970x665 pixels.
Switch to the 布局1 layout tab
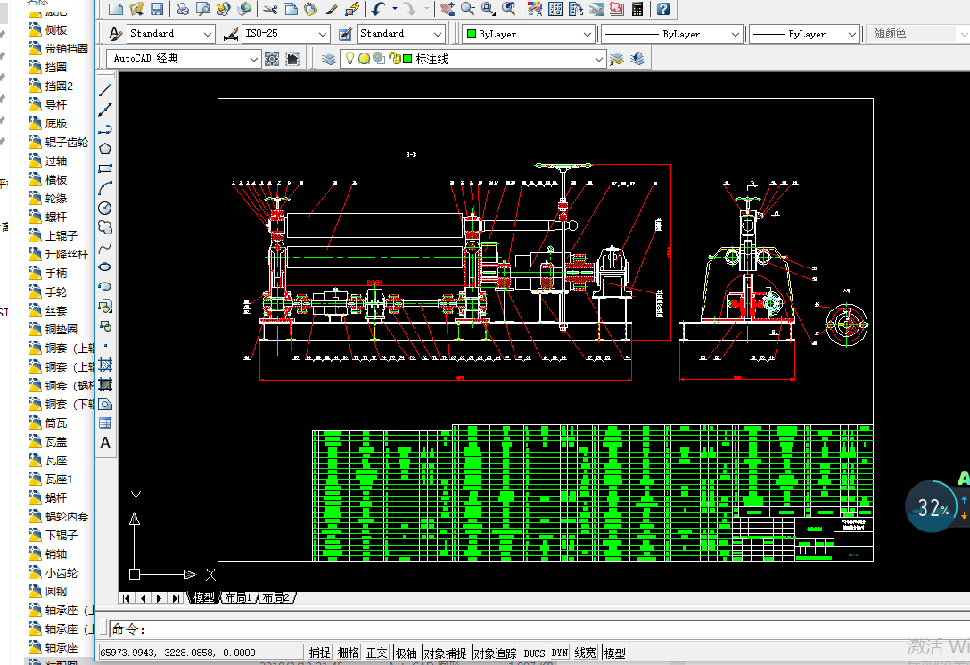[237, 597]
